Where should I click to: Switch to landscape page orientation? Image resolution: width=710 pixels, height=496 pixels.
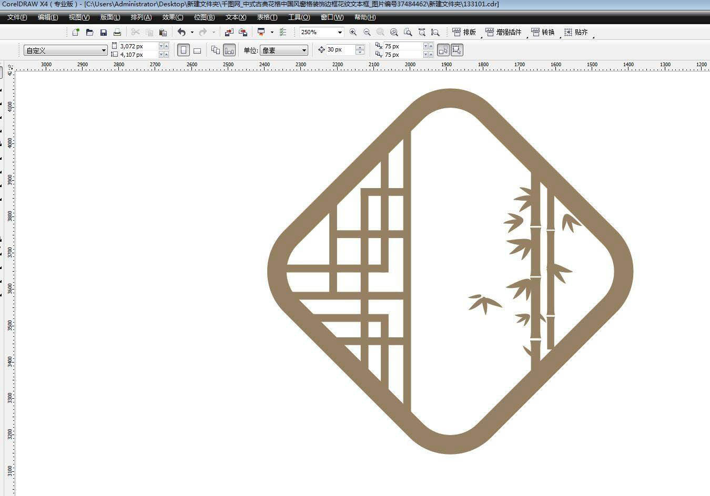pyautogui.click(x=197, y=50)
